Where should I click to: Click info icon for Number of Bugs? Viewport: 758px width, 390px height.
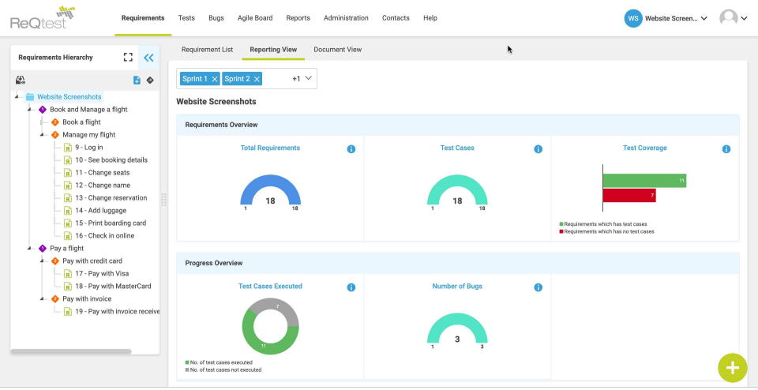click(538, 287)
